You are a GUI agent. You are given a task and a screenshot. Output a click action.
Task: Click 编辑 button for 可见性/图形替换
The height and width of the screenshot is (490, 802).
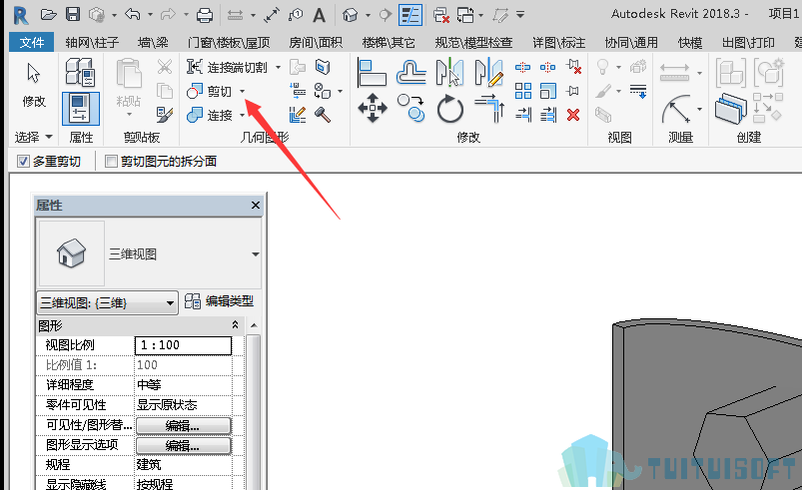[183, 425]
